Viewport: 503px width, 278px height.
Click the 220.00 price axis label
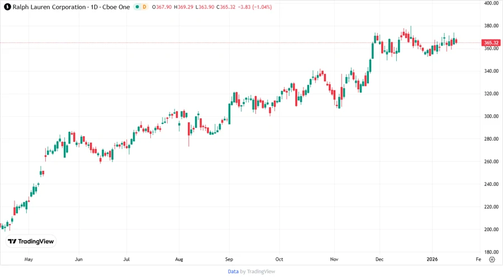pos(491,207)
